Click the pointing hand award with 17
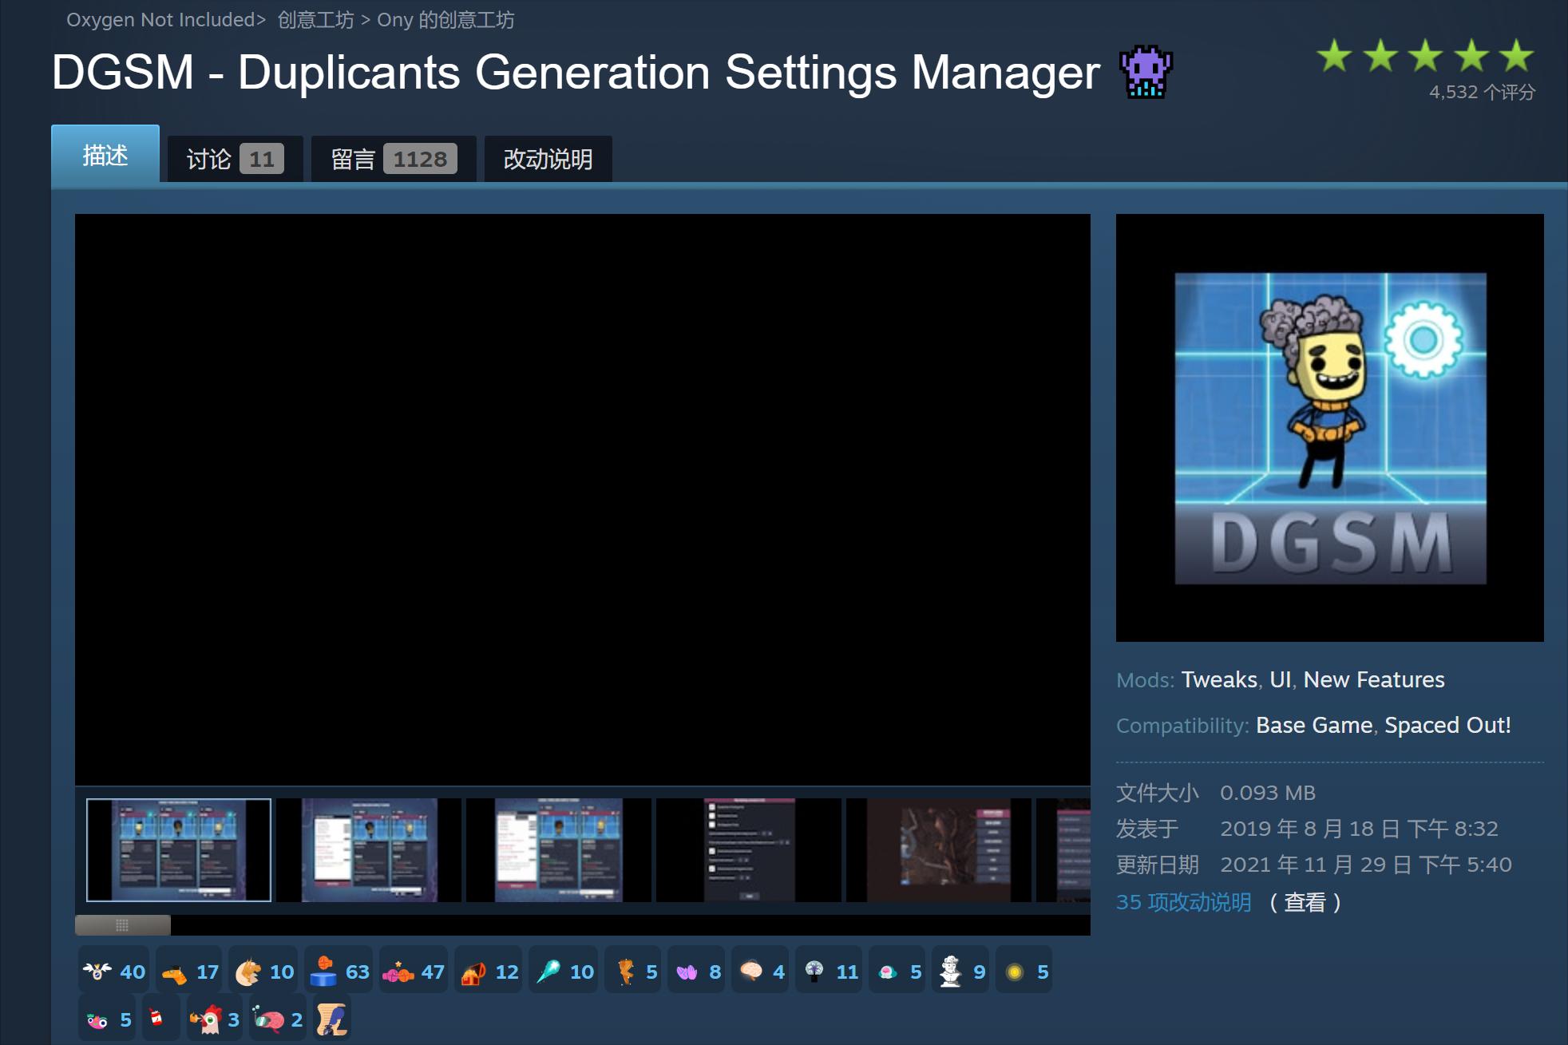The image size is (1568, 1045). 175,972
